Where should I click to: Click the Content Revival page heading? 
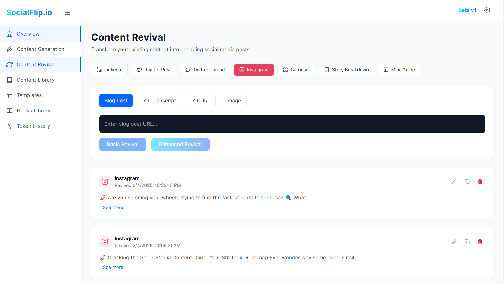tap(128, 37)
